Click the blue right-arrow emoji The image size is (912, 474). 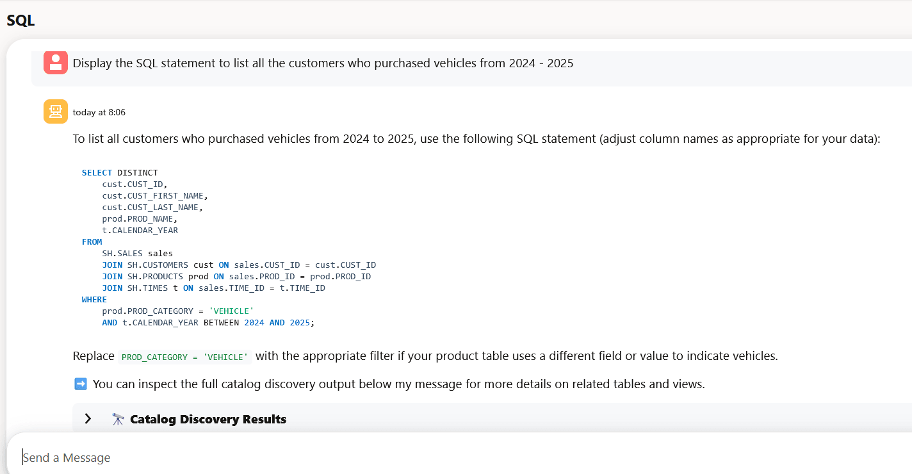pyautogui.click(x=81, y=384)
